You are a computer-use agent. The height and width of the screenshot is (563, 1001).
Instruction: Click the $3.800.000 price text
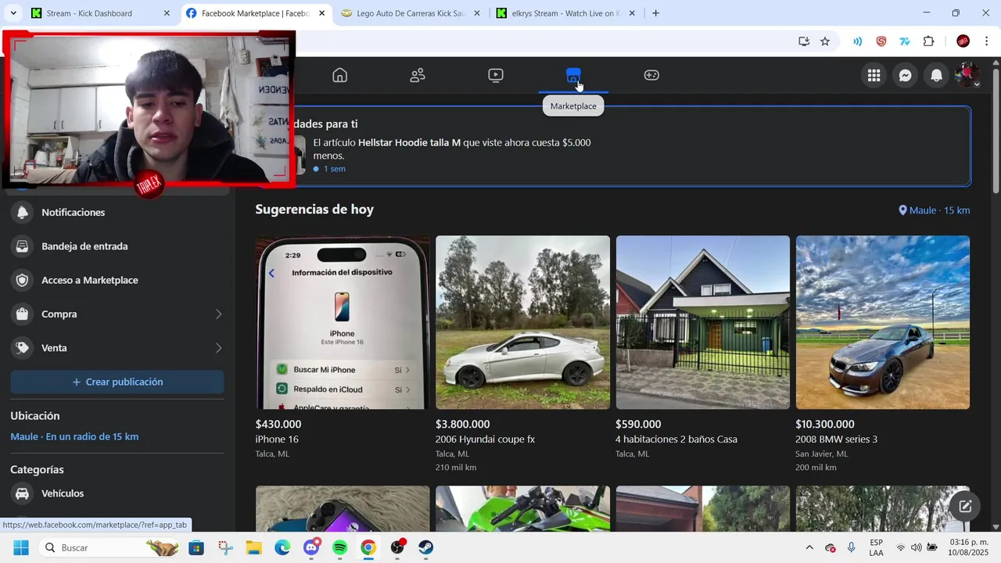(x=462, y=424)
